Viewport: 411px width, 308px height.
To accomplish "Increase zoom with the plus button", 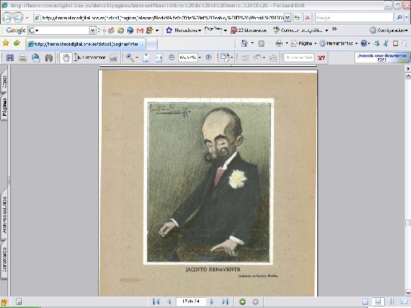I will coord(209,58).
